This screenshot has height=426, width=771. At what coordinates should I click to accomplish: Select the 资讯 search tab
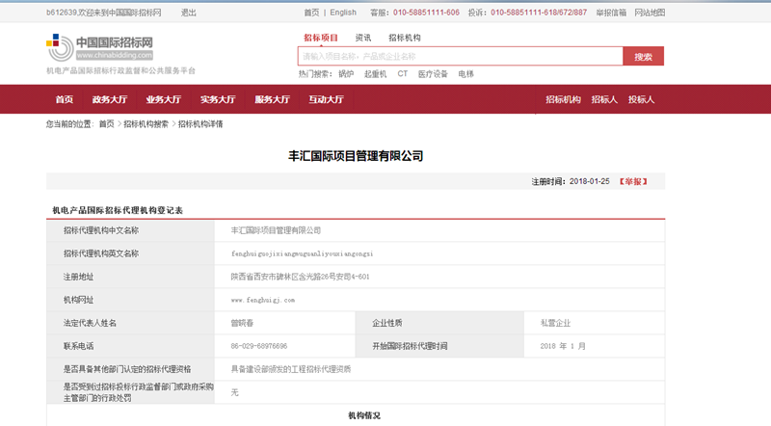[363, 38]
